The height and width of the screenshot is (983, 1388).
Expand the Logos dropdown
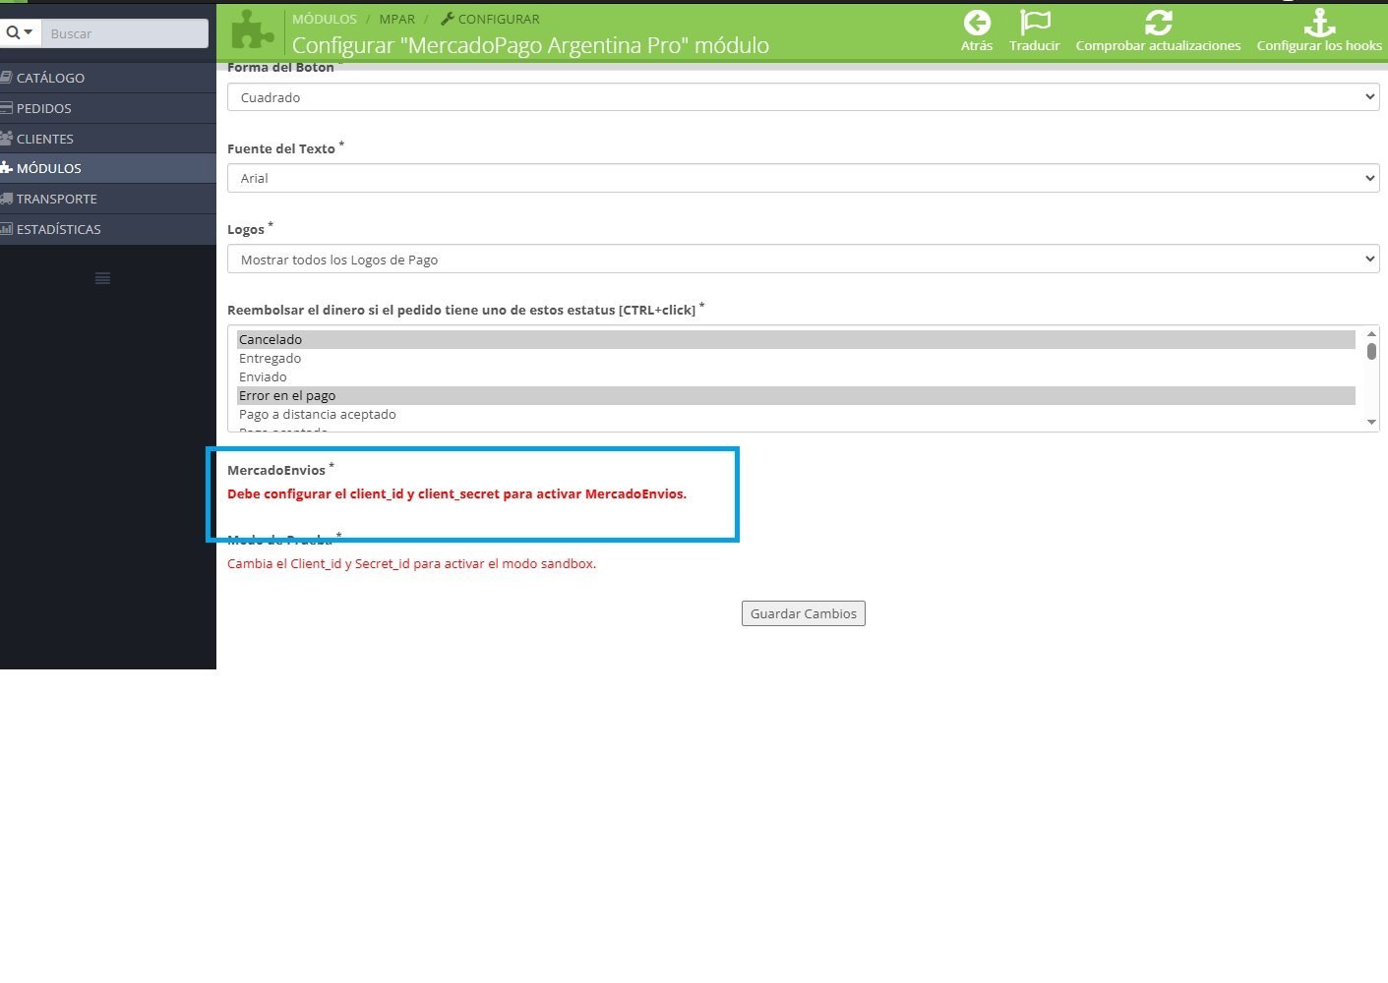(803, 260)
